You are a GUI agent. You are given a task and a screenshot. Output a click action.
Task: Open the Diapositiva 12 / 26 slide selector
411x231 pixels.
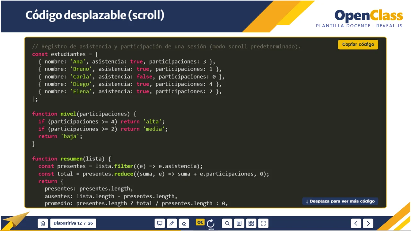(x=73, y=223)
